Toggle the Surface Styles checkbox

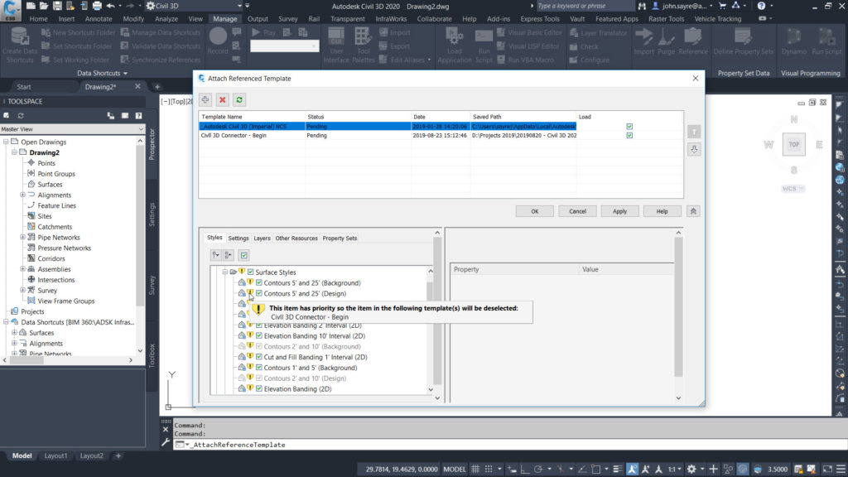tap(250, 272)
